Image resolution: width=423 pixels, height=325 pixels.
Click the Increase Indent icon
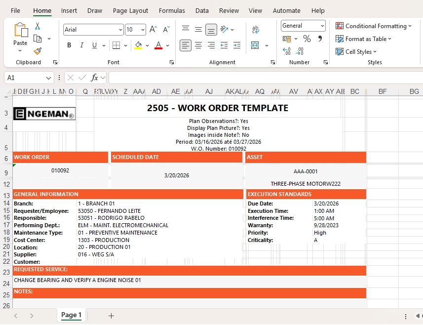237,45
